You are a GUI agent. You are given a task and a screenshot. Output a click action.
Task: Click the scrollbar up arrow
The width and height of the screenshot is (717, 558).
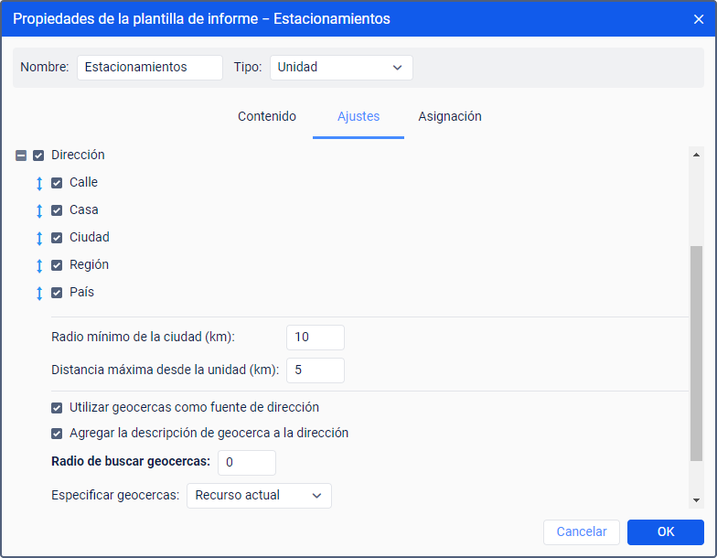pyautogui.click(x=696, y=155)
